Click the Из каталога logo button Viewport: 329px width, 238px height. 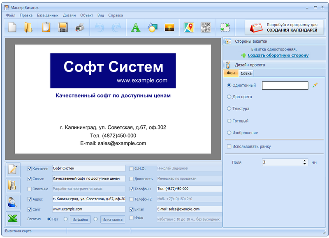pos(112,220)
